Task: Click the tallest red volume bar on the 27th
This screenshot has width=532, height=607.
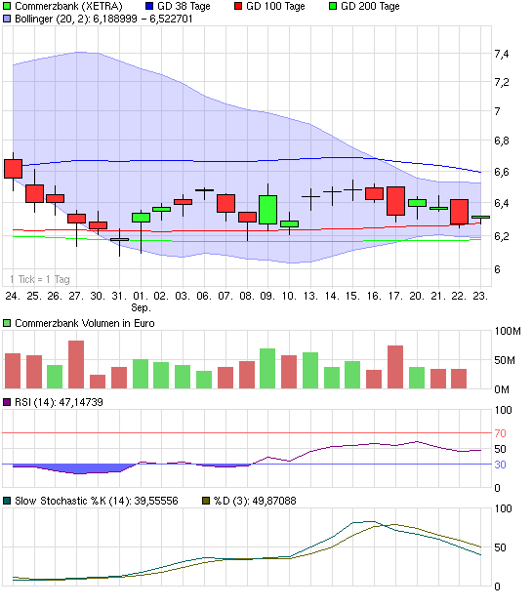Action: click(x=76, y=365)
